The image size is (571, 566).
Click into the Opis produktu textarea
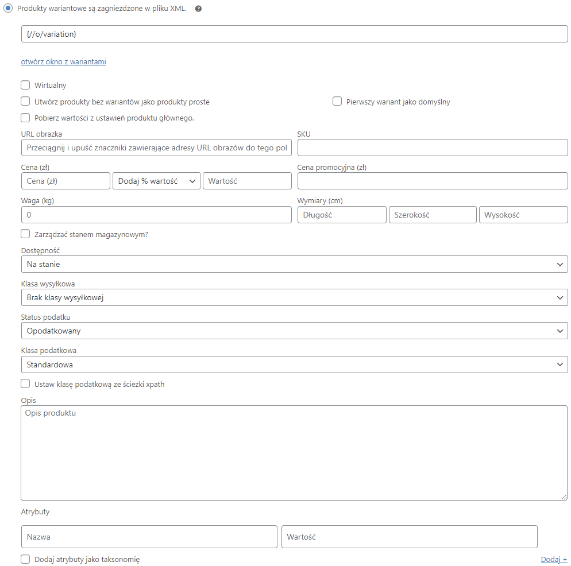click(294, 453)
